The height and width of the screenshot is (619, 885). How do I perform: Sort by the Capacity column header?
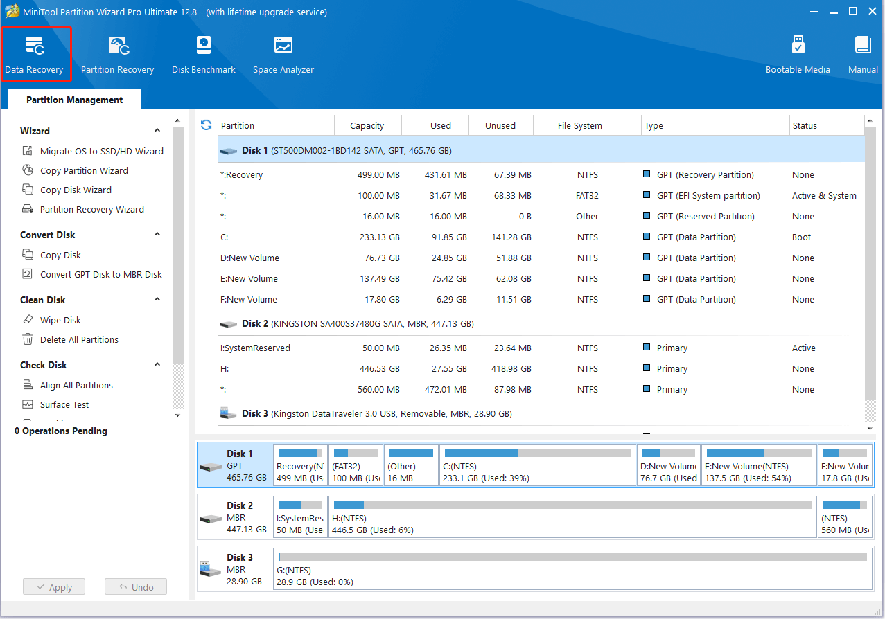tap(367, 125)
